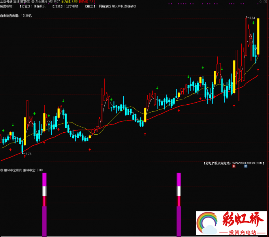Click the small red 条 icon
Viewport: 269px width, 237px height.
[x=234, y=166]
